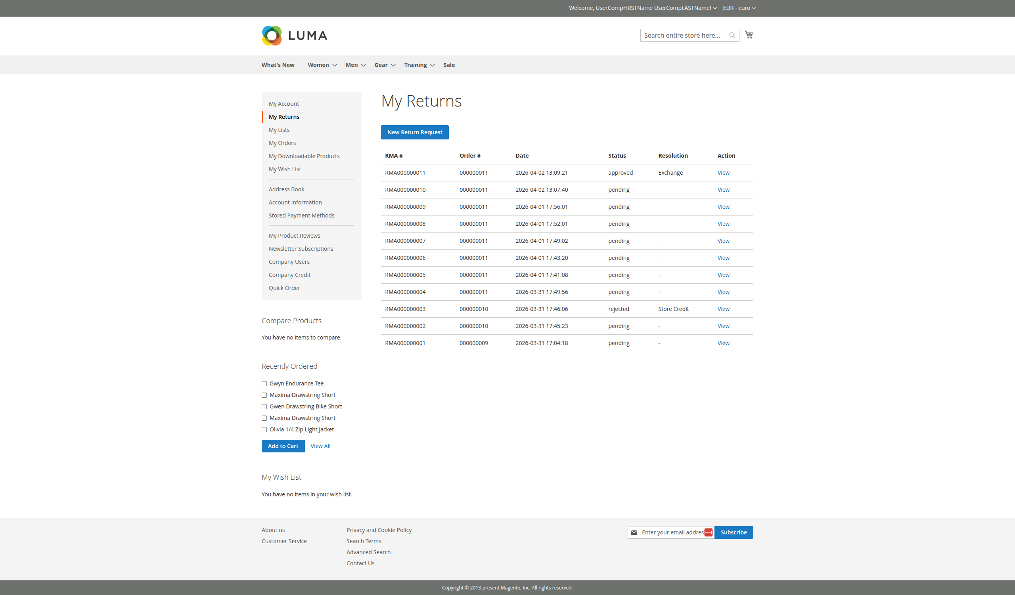Open Company Credit in sidebar

pos(289,275)
